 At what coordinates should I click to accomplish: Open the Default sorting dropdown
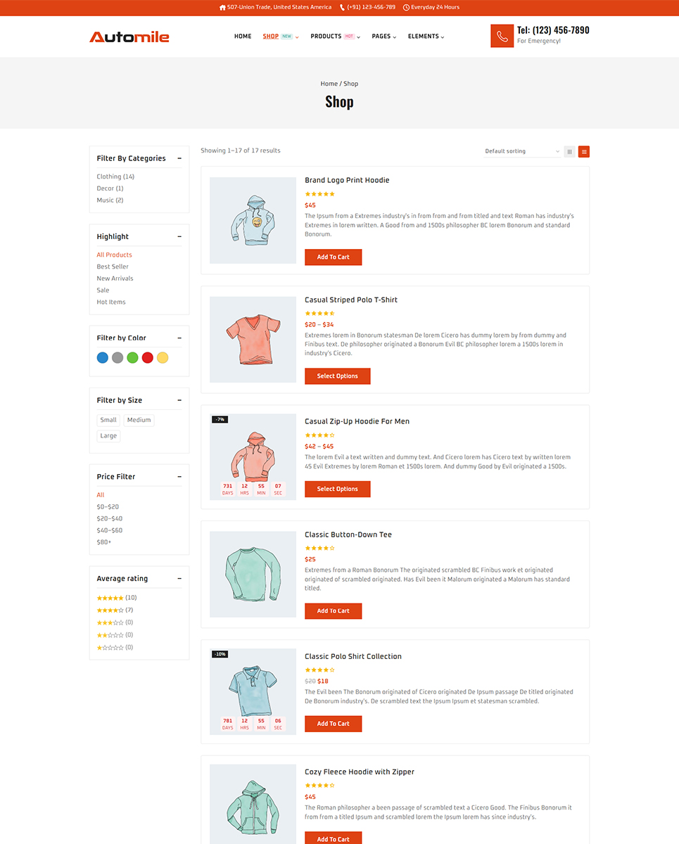click(x=522, y=151)
